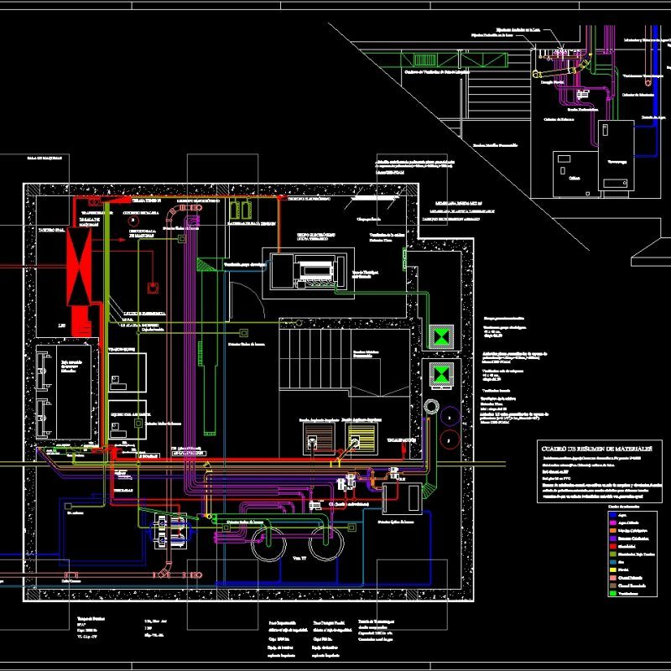This screenshot has width=671, height=671.
Task: Click the magenta Agua Caliente legend swatch
Action: 613,523
